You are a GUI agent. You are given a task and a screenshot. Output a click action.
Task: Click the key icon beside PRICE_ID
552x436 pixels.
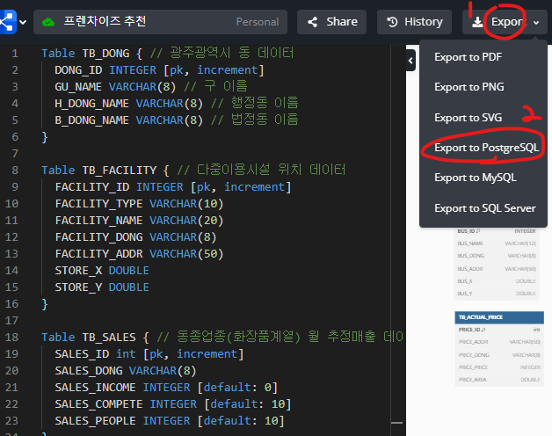click(x=483, y=330)
